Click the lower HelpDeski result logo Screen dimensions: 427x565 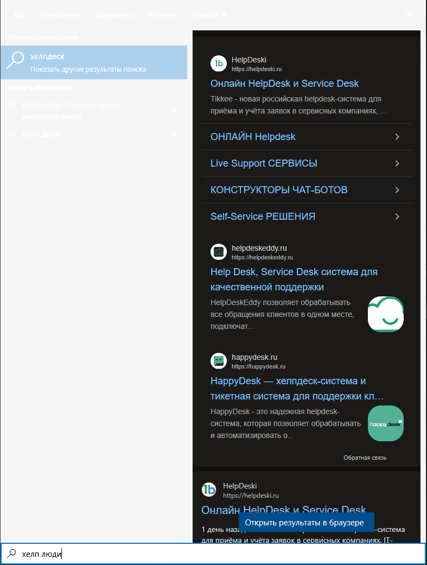click(x=209, y=490)
